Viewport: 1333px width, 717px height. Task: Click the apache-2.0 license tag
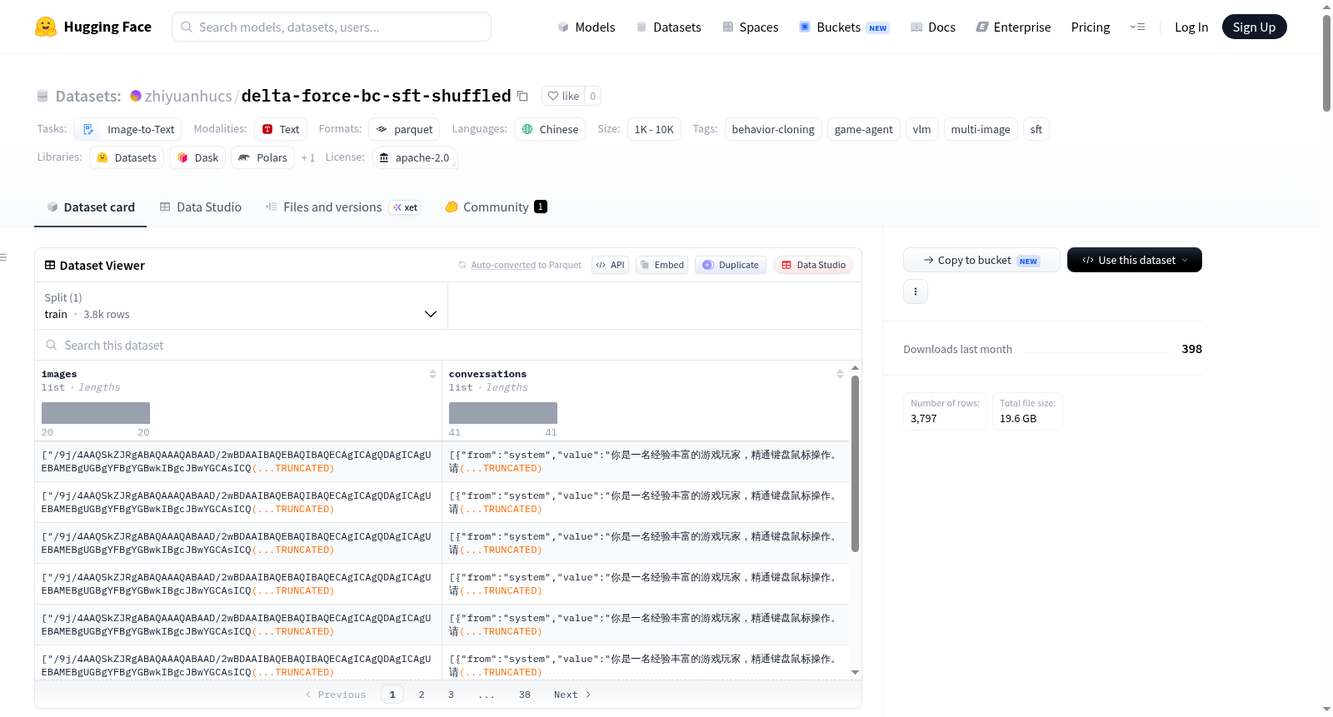(x=414, y=157)
